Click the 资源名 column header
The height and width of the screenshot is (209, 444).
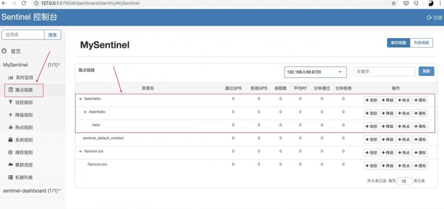pos(148,88)
